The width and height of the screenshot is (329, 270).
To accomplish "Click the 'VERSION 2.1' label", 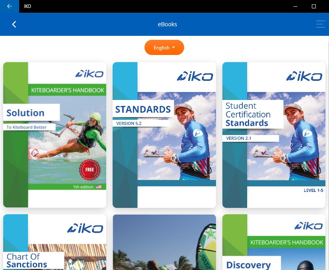I will tap(239, 138).
